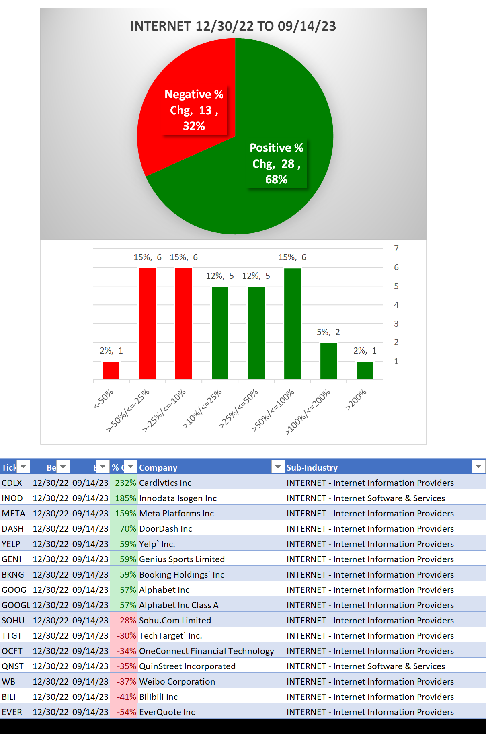Open the Company column filter dropdown
This screenshot has height=734, width=486.
click(277, 467)
